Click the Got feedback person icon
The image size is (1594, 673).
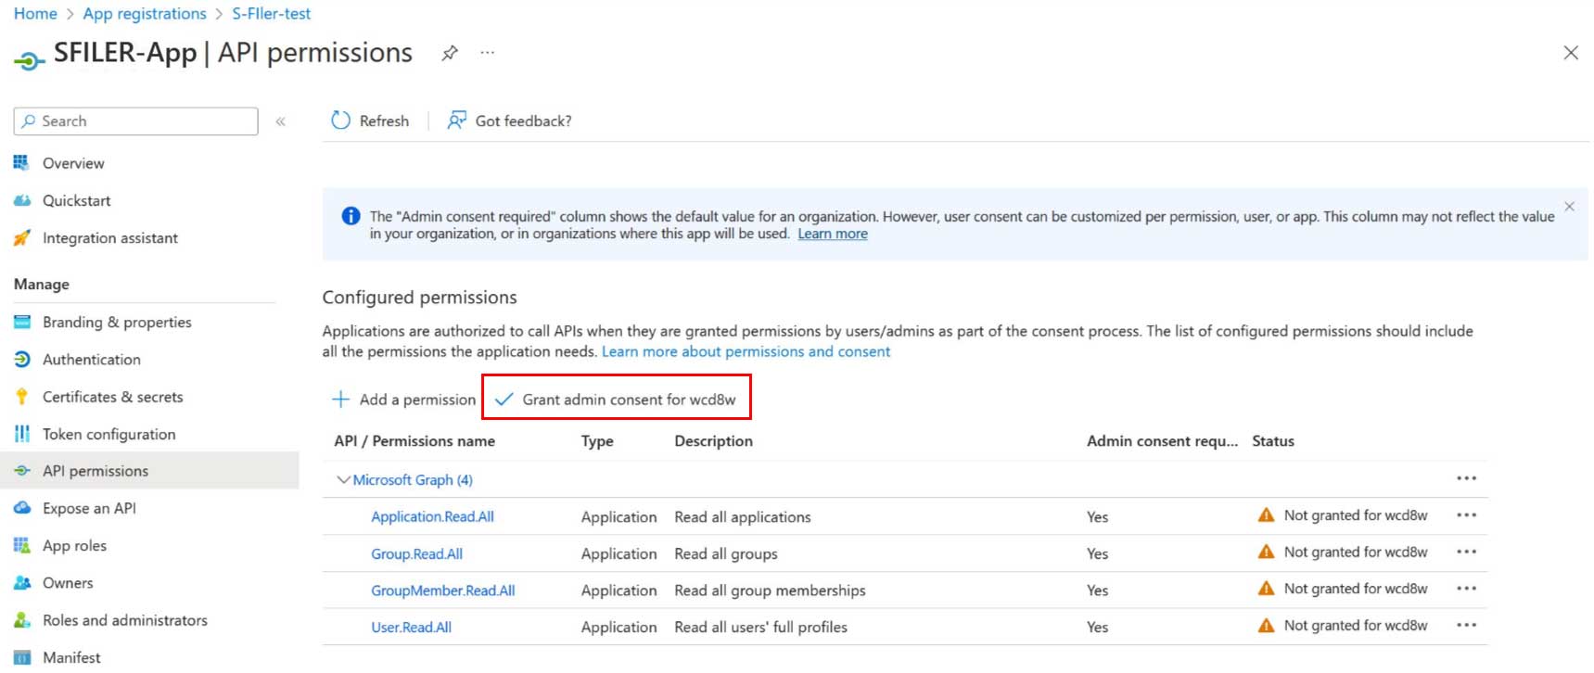[x=456, y=121]
